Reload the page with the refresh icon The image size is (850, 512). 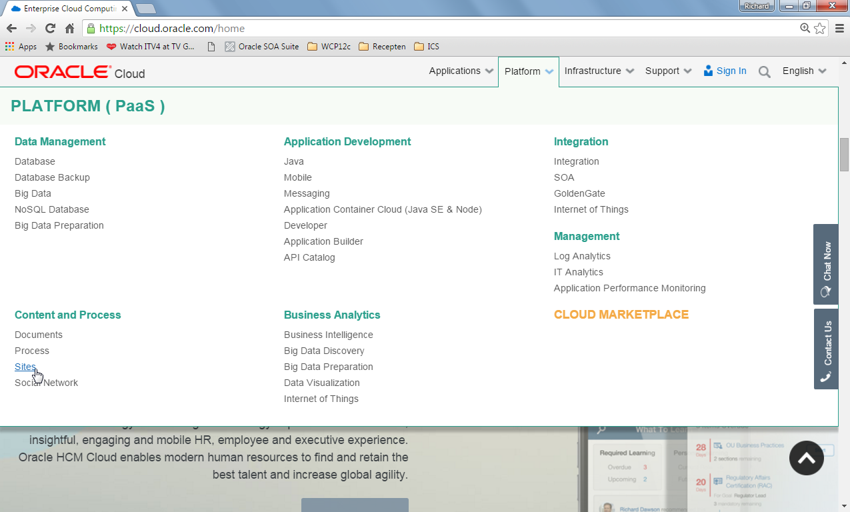(50, 28)
